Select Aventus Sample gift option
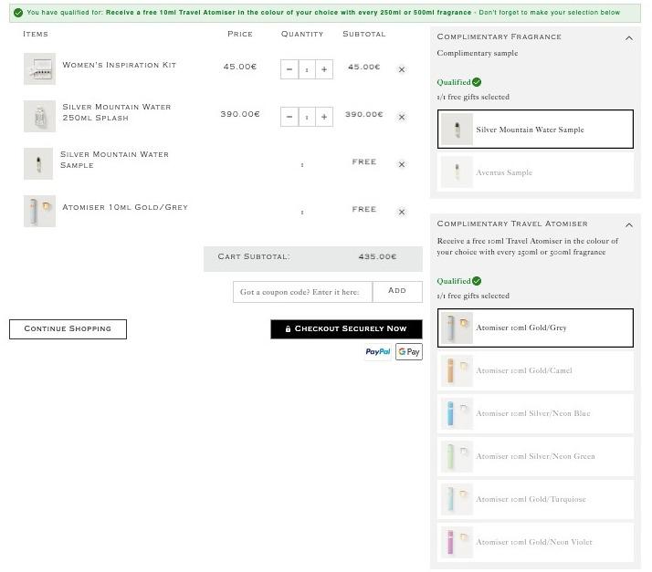This screenshot has width=652, height=572. pyautogui.click(x=535, y=172)
